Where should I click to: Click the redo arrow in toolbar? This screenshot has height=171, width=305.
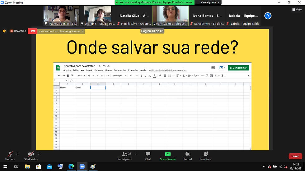pos(63,76)
